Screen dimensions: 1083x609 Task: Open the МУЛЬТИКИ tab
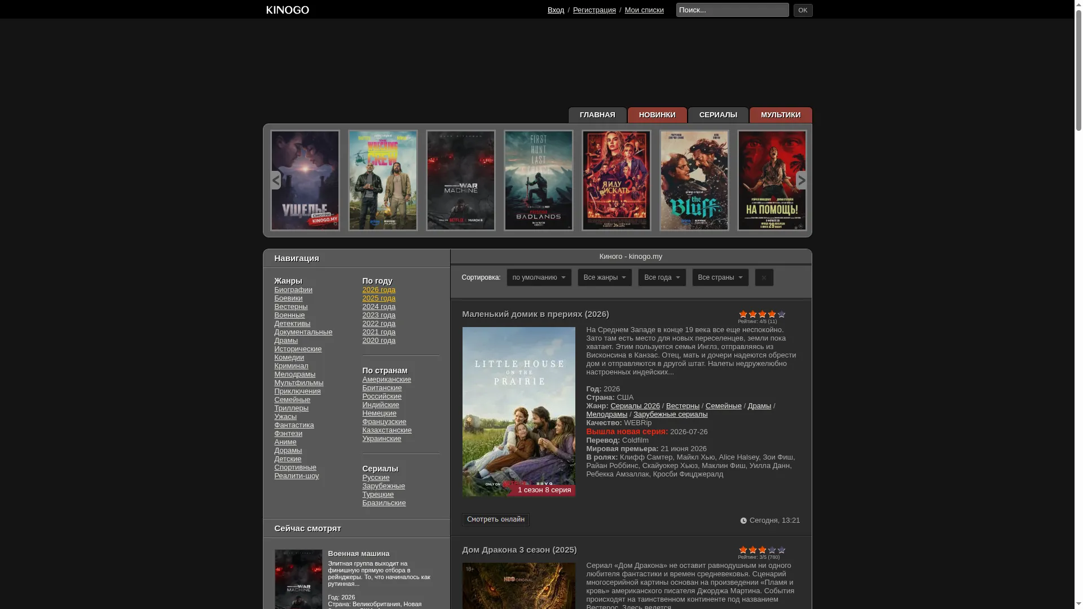781,115
